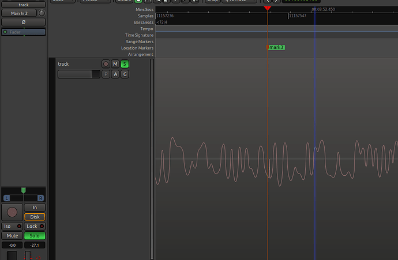
Task: Toggle the green S solo button on the track
Action: [125, 64]
